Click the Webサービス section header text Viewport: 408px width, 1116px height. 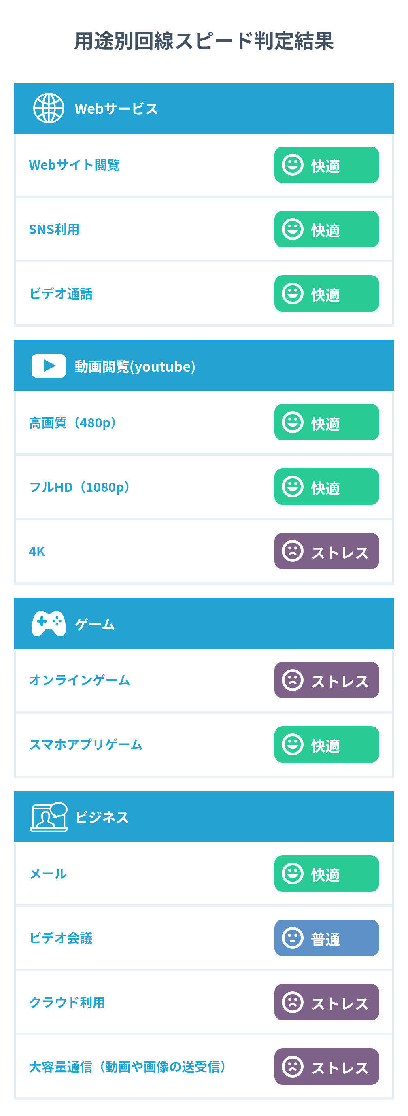tap(116, 108)
